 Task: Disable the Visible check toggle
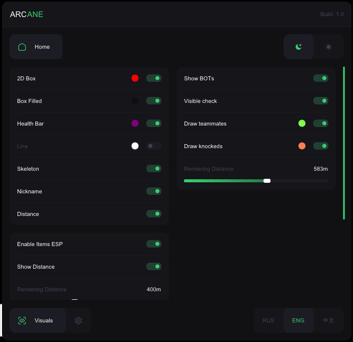[320, 101]
